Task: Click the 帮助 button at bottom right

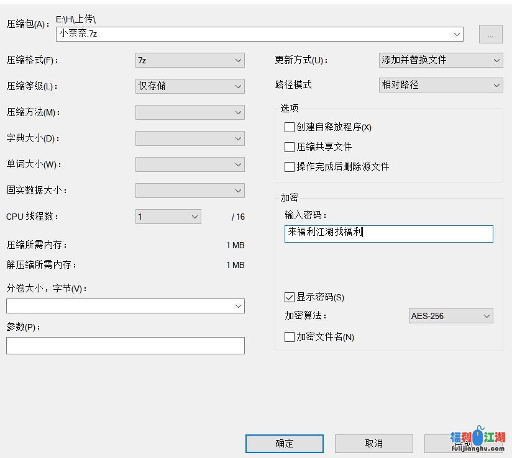Action: (x=463, y=443)
